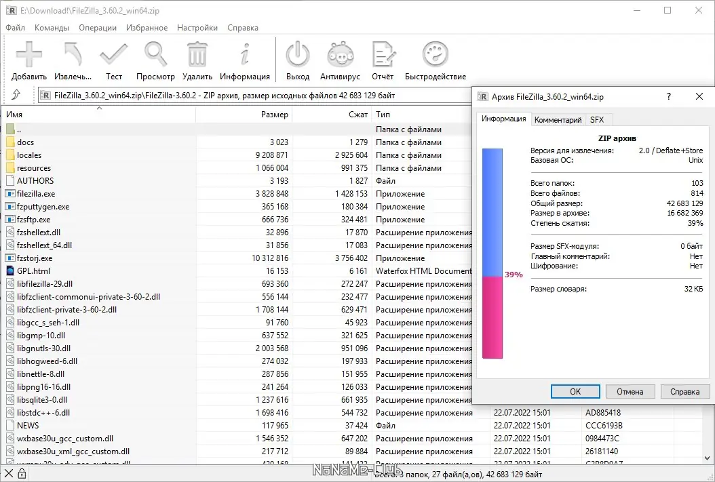Image resolution: width=715 pixels, height=482 pixels.
Task: Click the filezilla.exe application icon
Action: (10, 194)
